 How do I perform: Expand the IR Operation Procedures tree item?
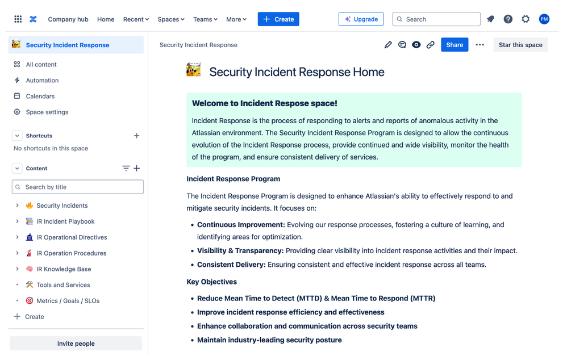click(17, 253)
